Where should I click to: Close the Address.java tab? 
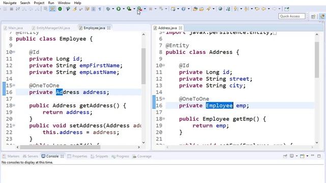[180, 28]
